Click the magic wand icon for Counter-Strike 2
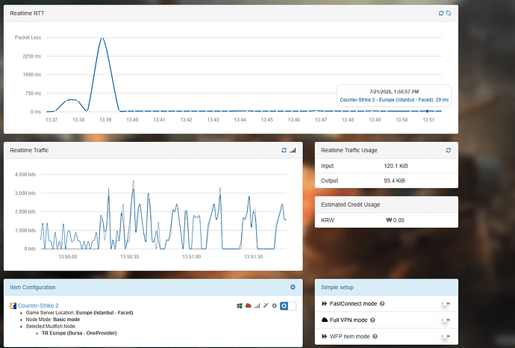515x348 pixels. pos(266,306)
